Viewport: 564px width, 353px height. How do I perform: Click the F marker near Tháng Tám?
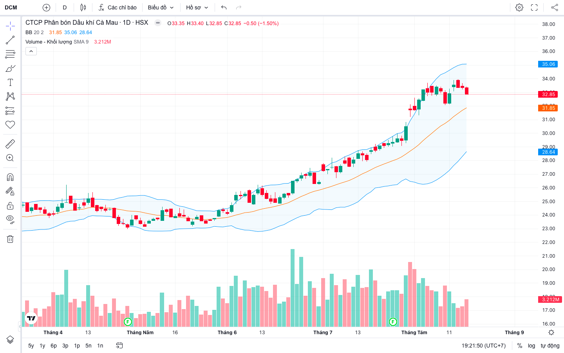(x=393, y=322)
